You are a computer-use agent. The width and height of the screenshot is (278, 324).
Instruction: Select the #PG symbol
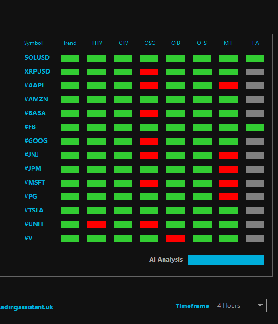pyautogui.click(x=31, y=196)
